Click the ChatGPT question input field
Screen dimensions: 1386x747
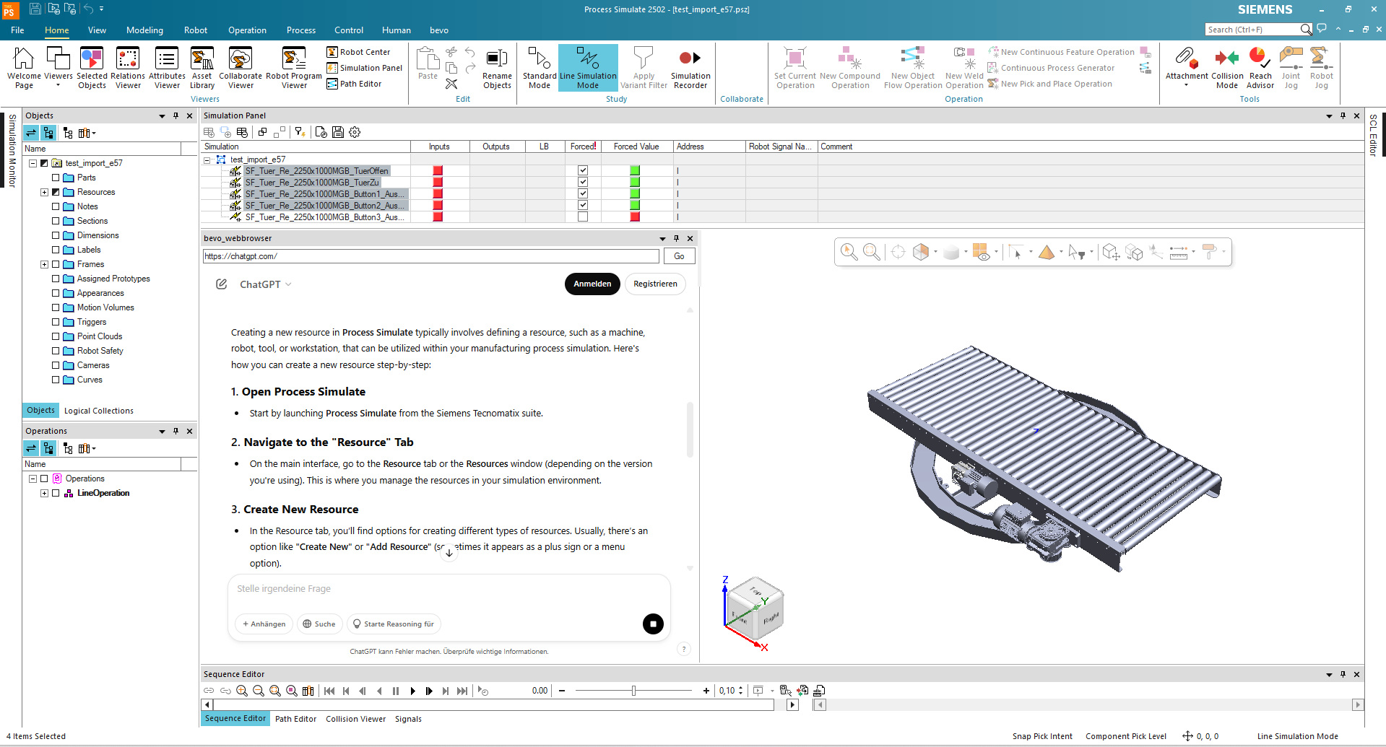click(x=448, y=589)
